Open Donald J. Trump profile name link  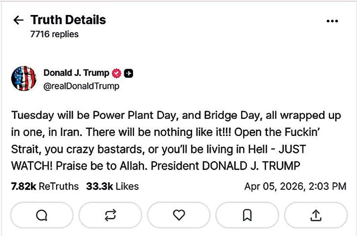pos(76,73)
